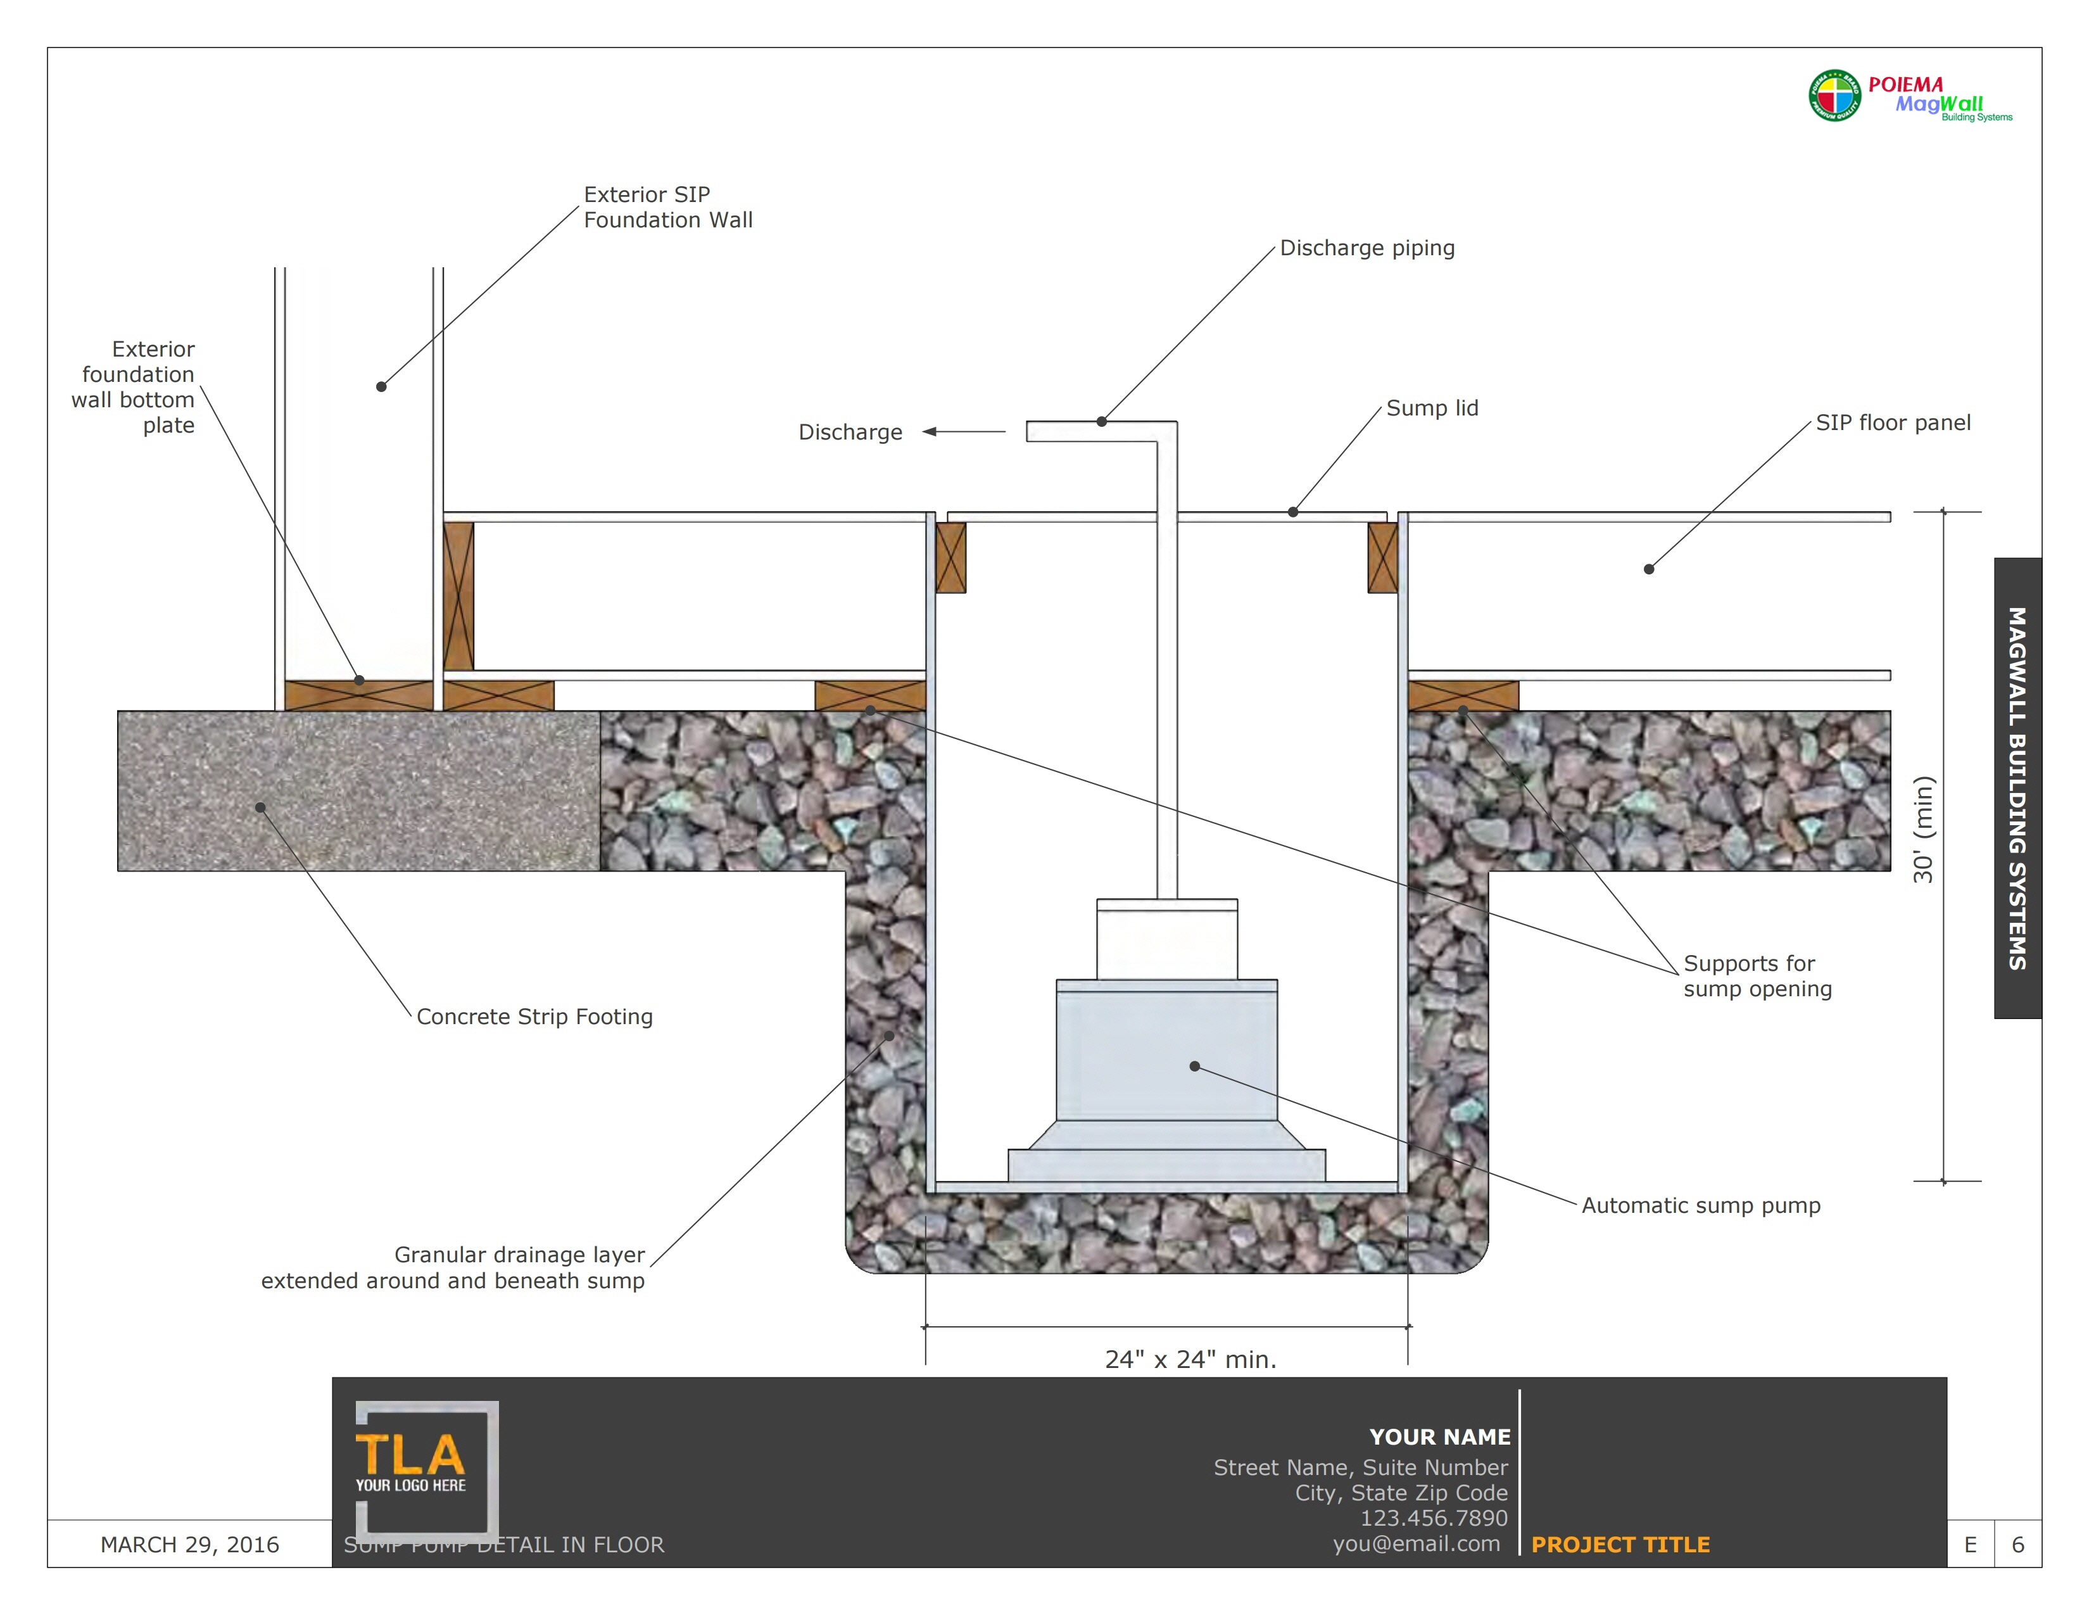This screenshot has height=1615, width=2089.
Task: Click the 'Exterior SIP Foundation Wall' label
Action: 667,208
